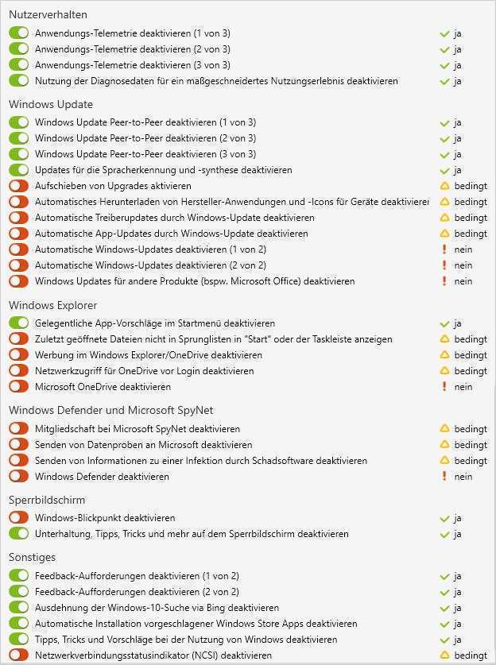Enable Senden von Datenproben an Microsoft toggle
The height and width of the screenshot is (665, 496).
tap(19, 445)
